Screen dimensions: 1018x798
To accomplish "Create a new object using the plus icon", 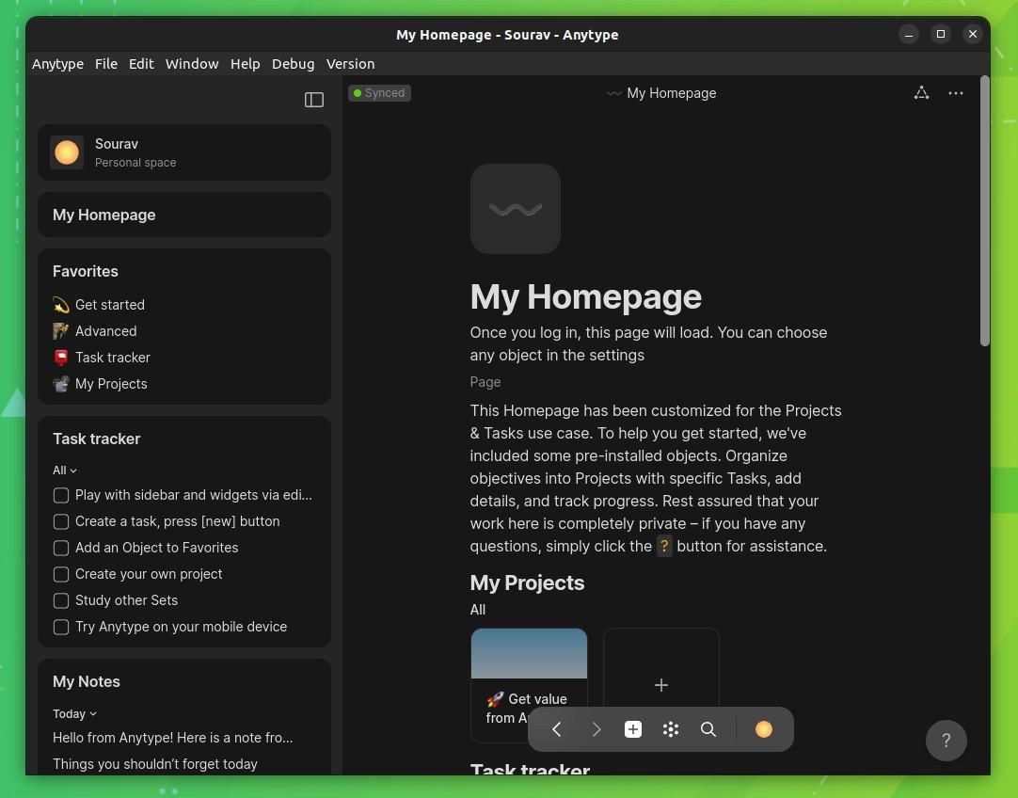I will click(x=632, y=729).
